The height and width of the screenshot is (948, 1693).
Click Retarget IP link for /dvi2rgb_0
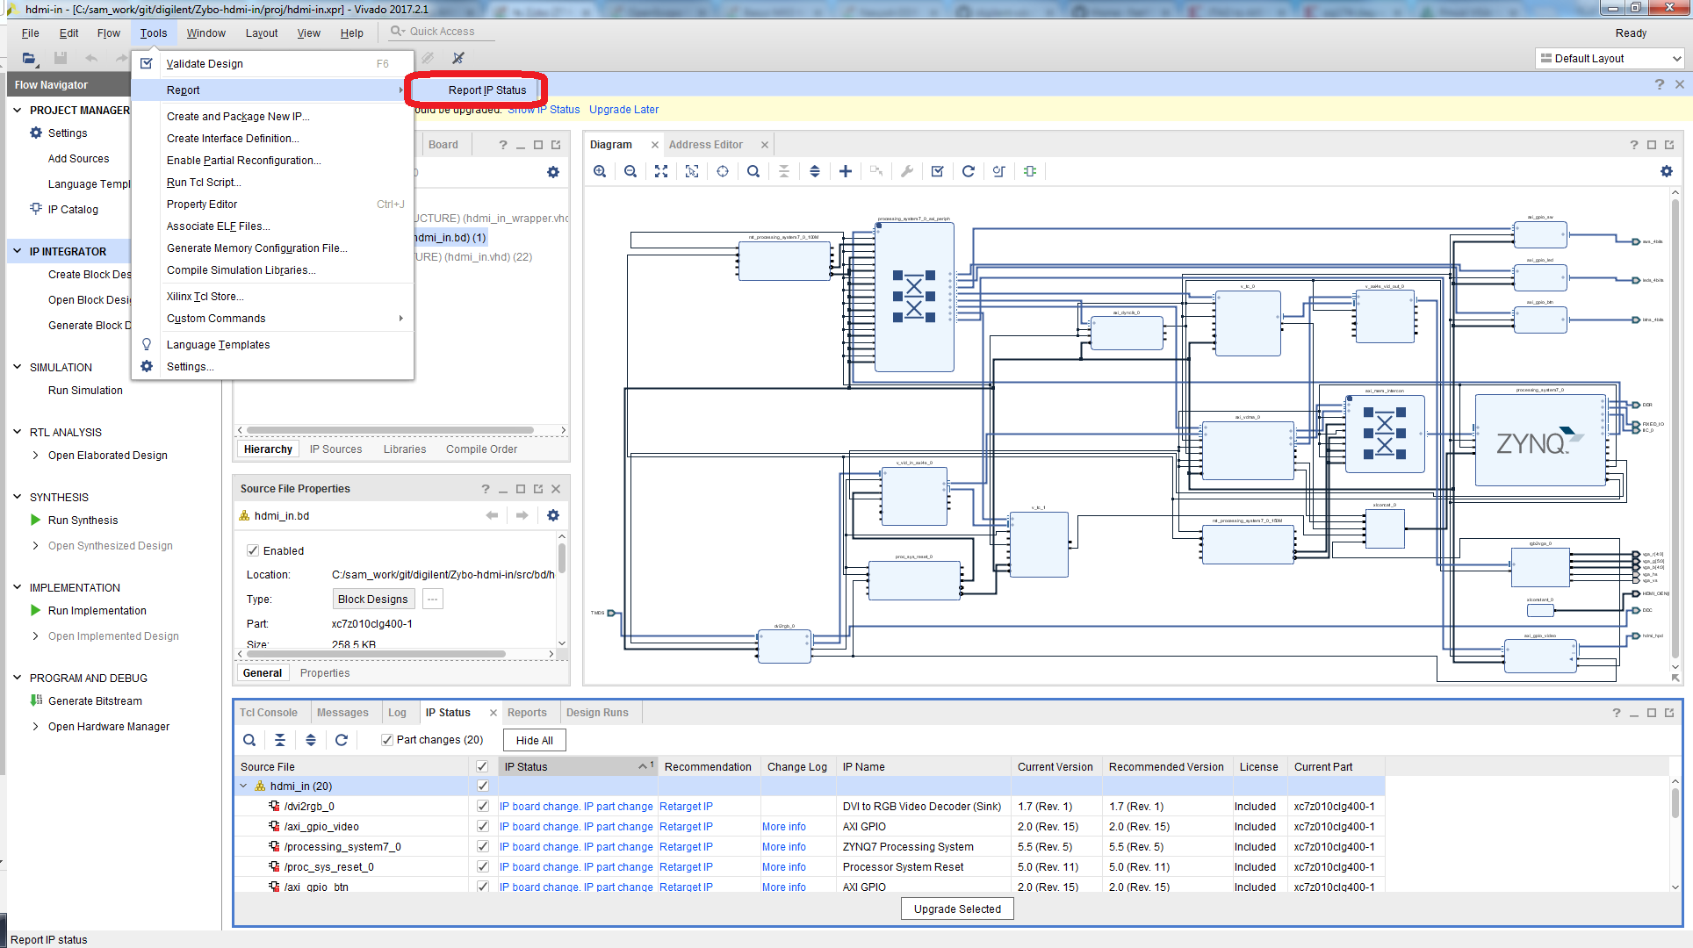point(686,806)
